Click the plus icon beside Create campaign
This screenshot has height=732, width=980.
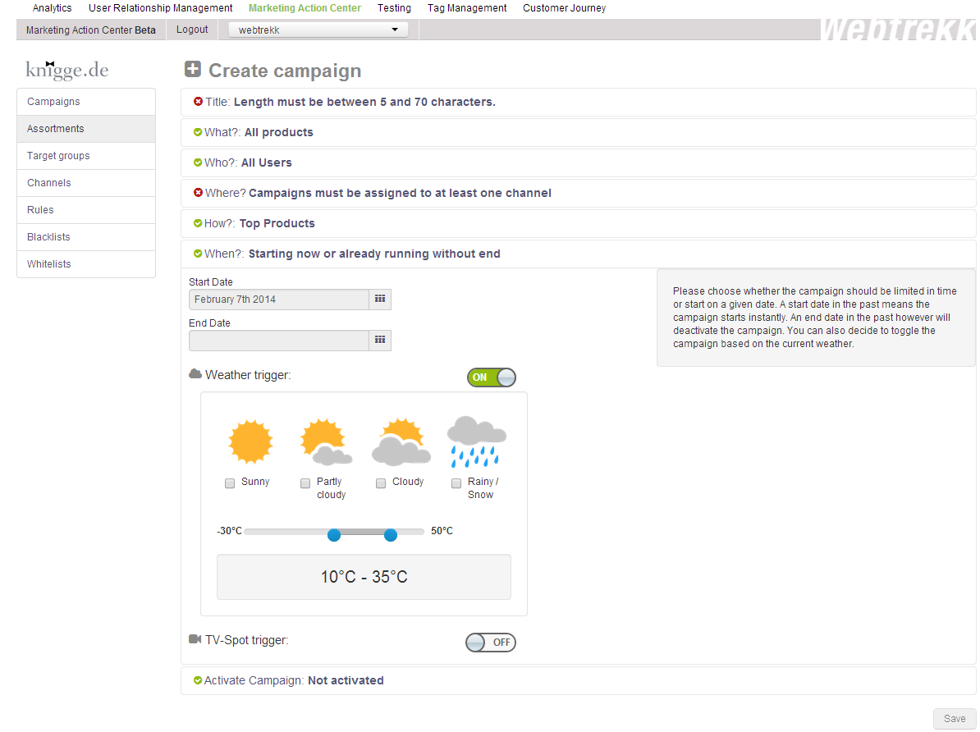(193, 70)
